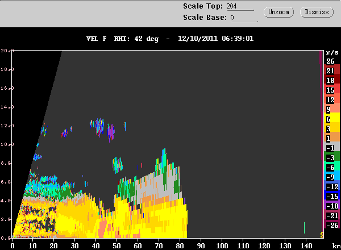Click the 100 km range axis label
The width and height of the screenshot is (341, 250).
(x=222, y=246)
